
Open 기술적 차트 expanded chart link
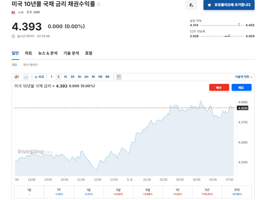pyautogui.click(x=244, y=77)
